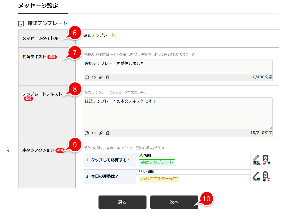Click the <> code icon below テンプレートテキスト
301x217 pixels.
click(x=94, y=133)
